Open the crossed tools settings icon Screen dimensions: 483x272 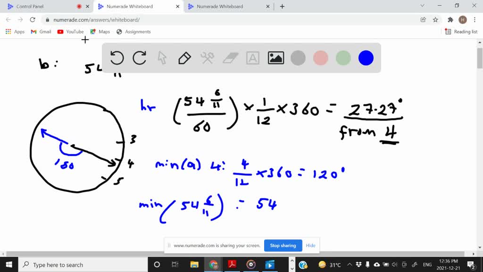coord(208,58)
